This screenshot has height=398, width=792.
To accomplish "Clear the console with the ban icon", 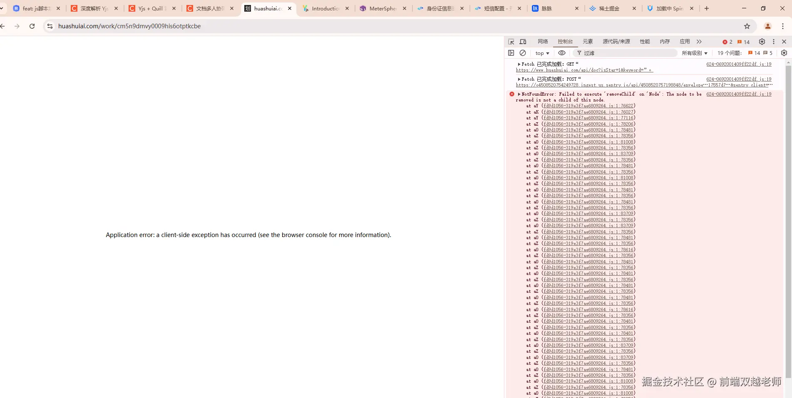I will click(523, 53).
